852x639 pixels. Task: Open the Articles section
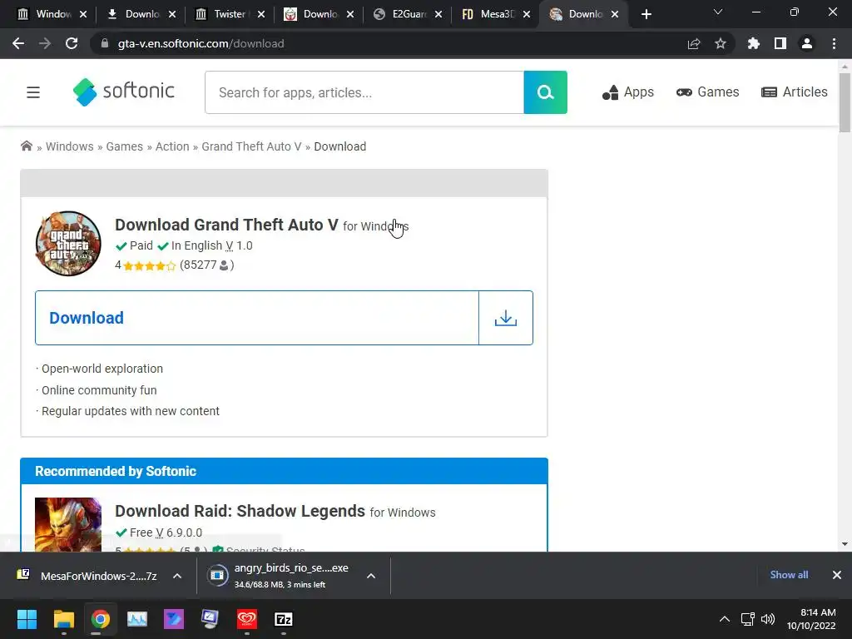[795, 92]
